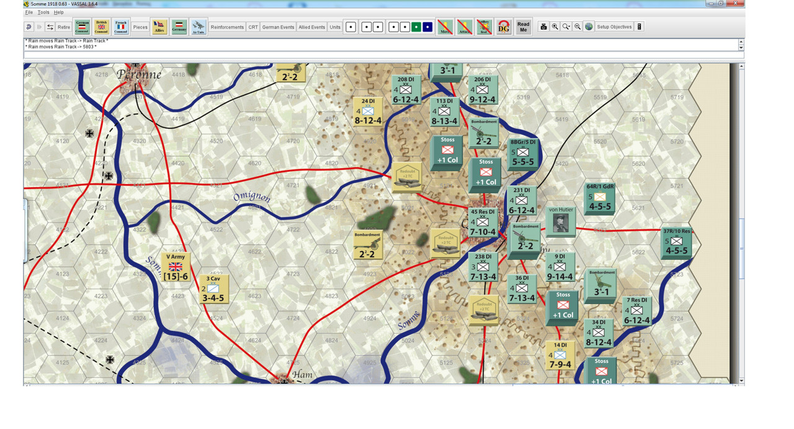Click the Retire button
Image resolution: width=794 pixels, height=429 pixels.
(x=64, y=27)
